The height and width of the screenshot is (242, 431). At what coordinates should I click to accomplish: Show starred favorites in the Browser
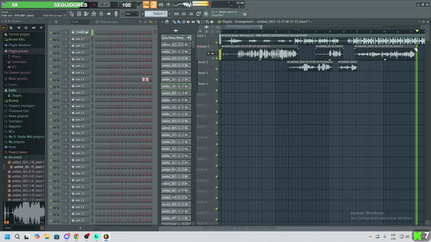click(x=41, y=28)
